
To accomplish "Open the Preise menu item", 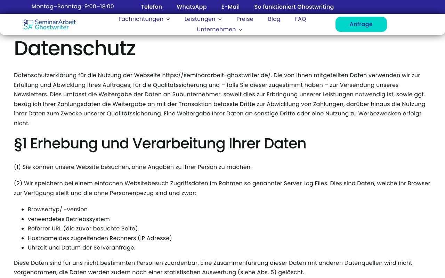I will 245,19.
